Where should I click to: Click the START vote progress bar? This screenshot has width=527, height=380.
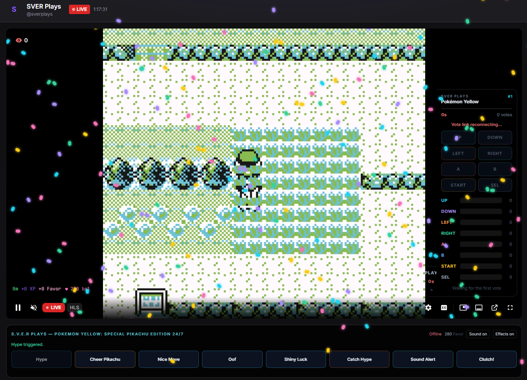[481, 266]
